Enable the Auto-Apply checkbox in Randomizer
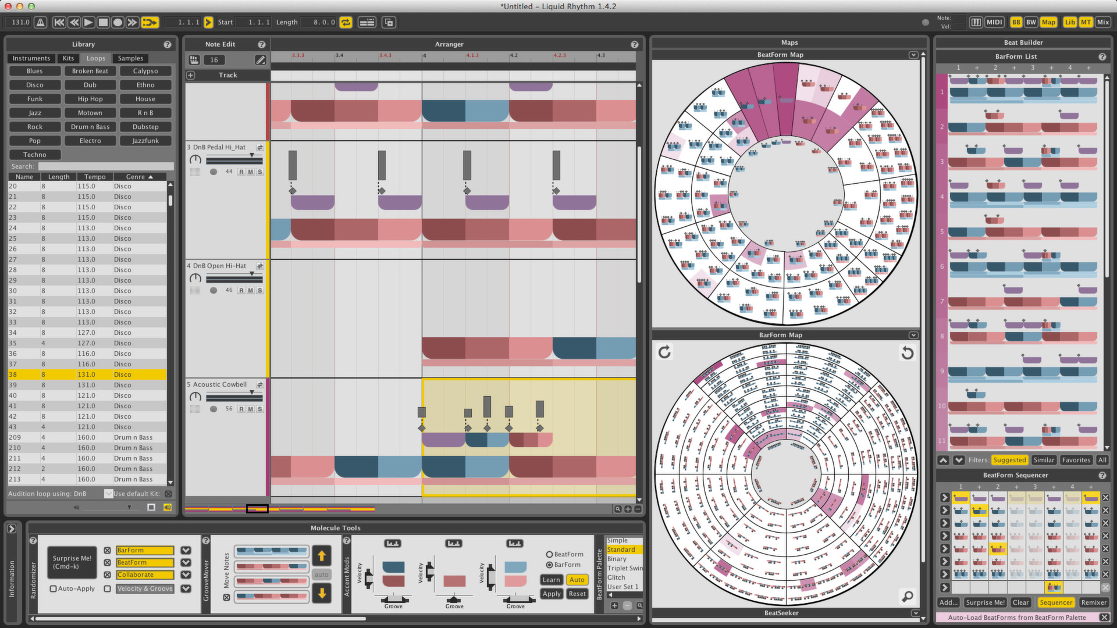 [53, 588]
